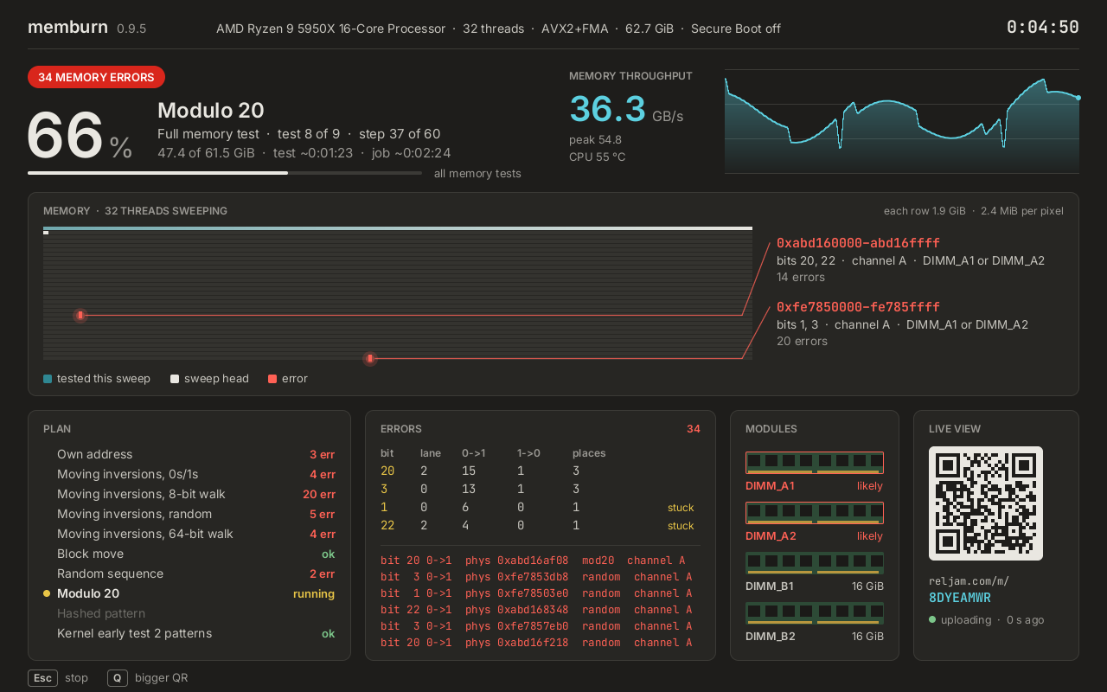Select the "Own address" plan row
The height and width of the screenshot is (692, 1107).
point(189,454)
